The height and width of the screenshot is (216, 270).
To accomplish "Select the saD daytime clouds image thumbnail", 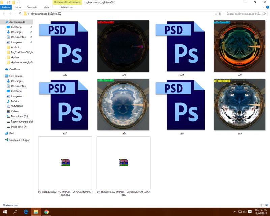I will 123,104.
